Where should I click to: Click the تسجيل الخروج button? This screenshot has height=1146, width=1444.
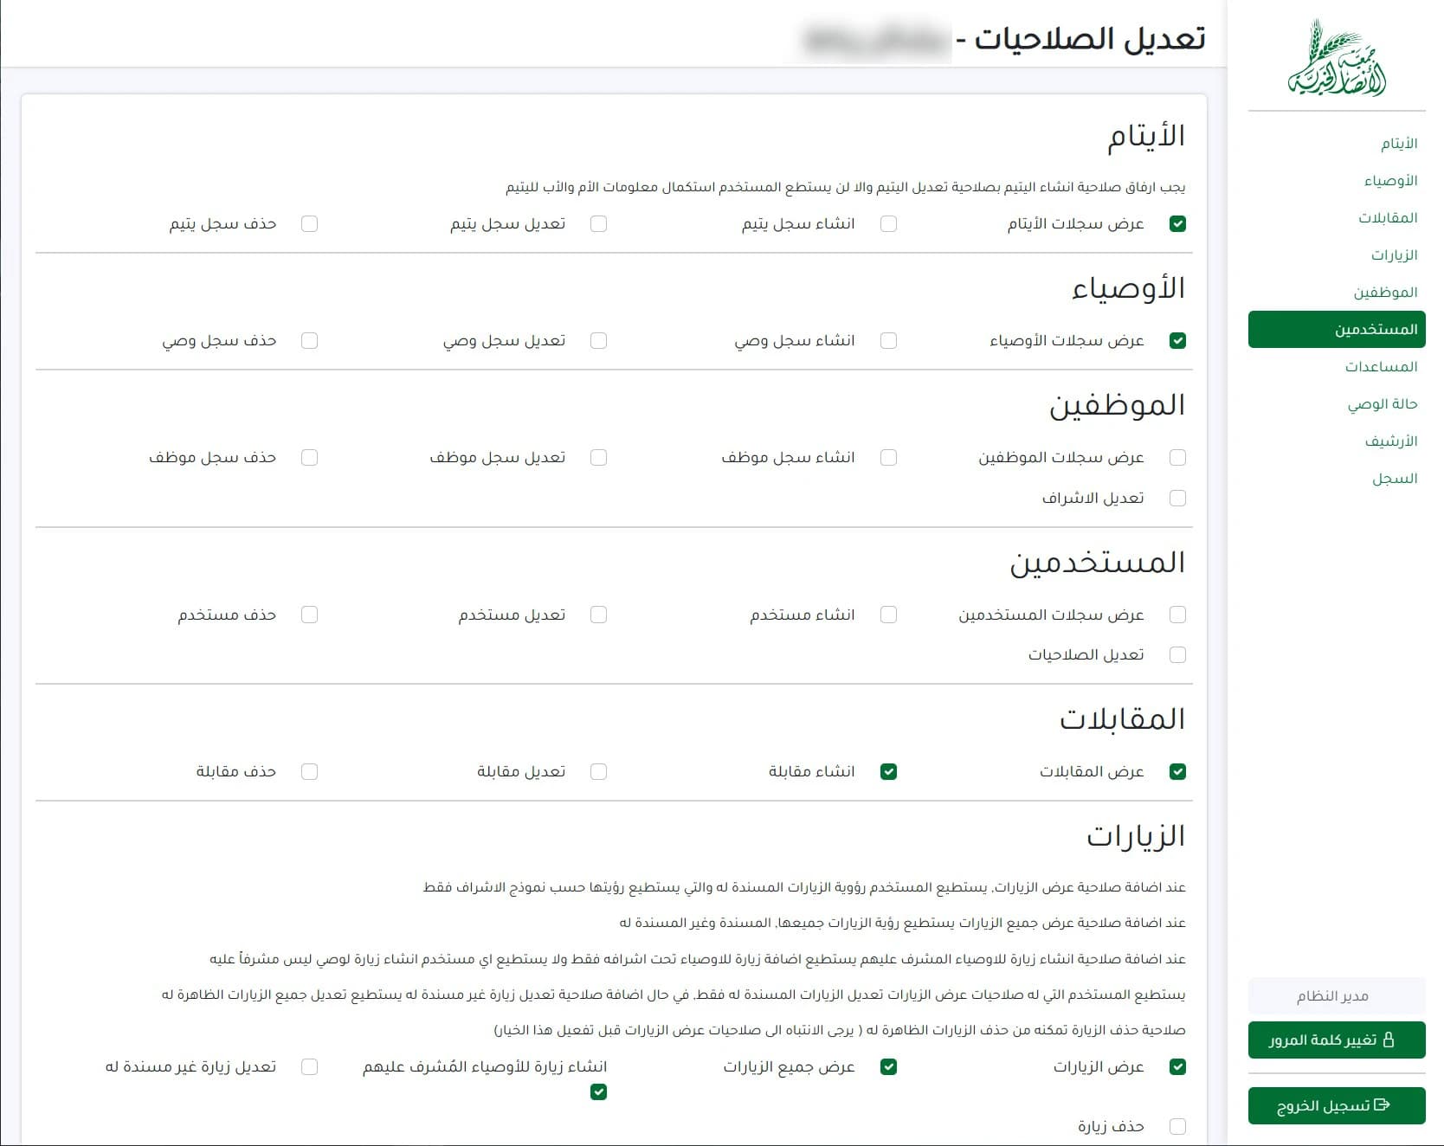point(1337,1106)
